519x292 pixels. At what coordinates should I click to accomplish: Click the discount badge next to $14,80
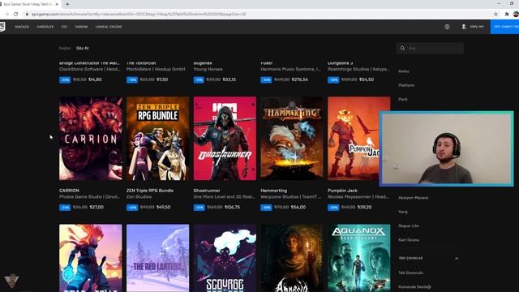[65, 79]
